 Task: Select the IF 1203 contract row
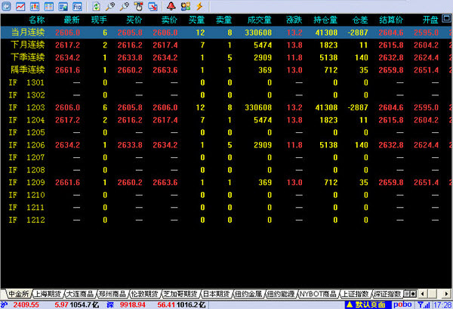pyautogui.click(x=226, y=107)
